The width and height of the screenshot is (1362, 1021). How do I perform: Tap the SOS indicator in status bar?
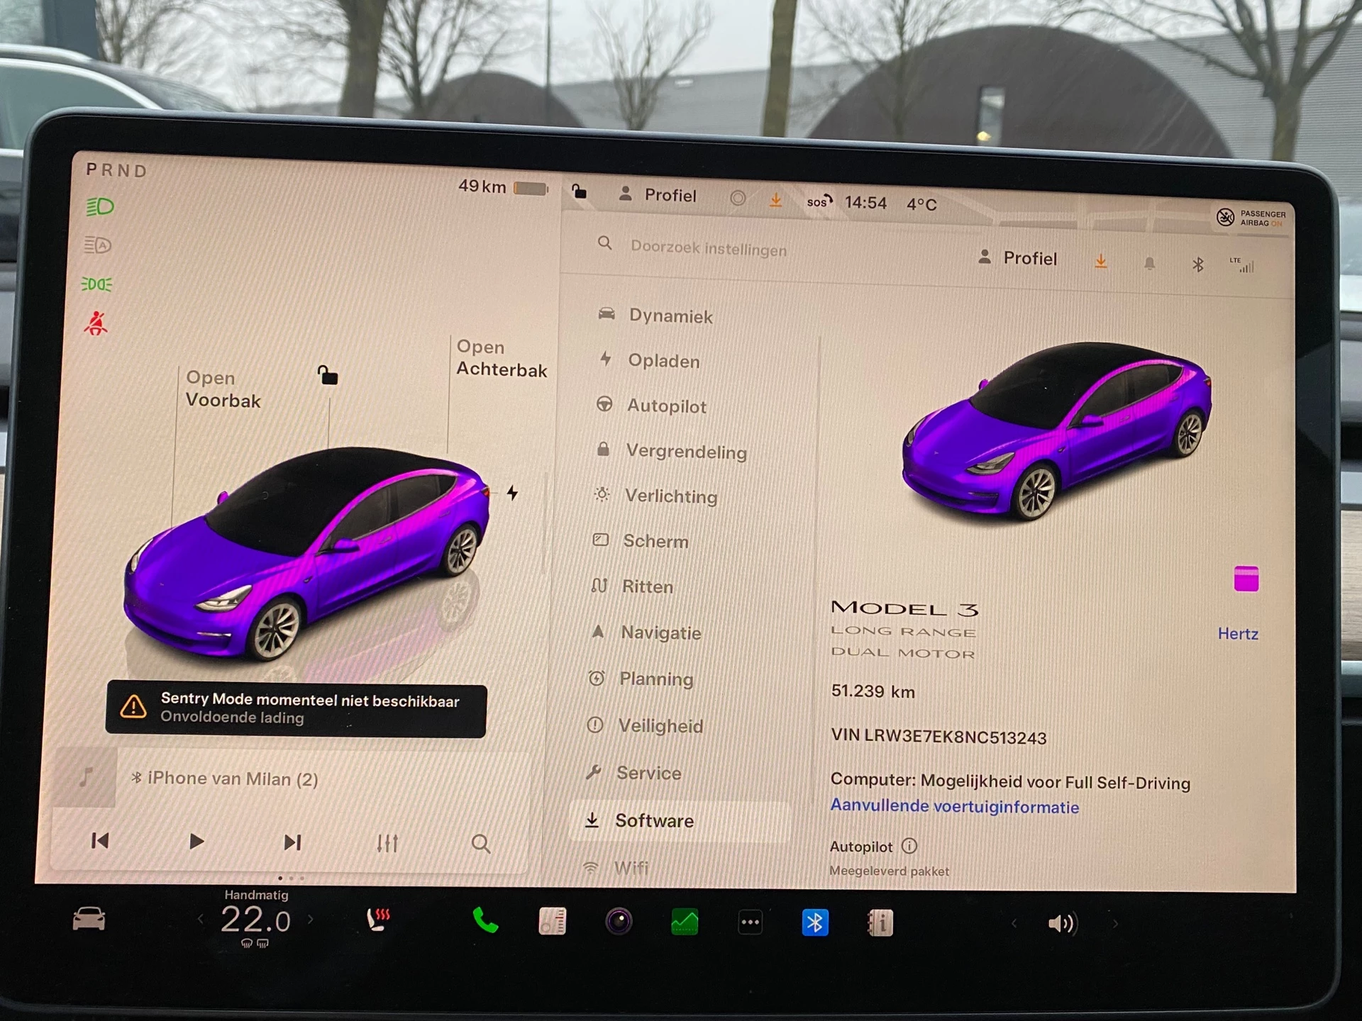tap(819, 201)
